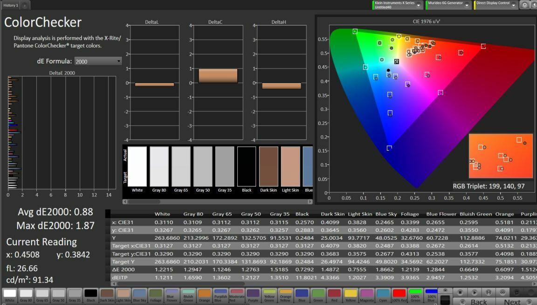This screenshot has height=305, width=537.
Task: Activate the continuous read loop icon
Action: (503, 292)
